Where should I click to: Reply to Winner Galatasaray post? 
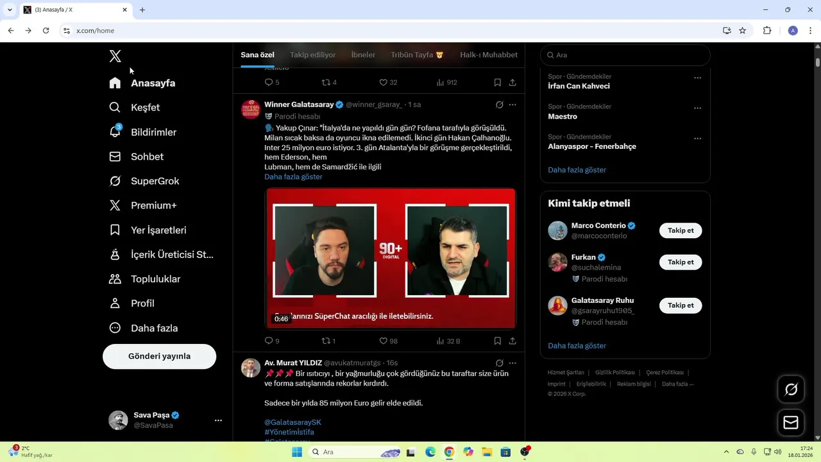pyautogui.click(x=269, y=341)
